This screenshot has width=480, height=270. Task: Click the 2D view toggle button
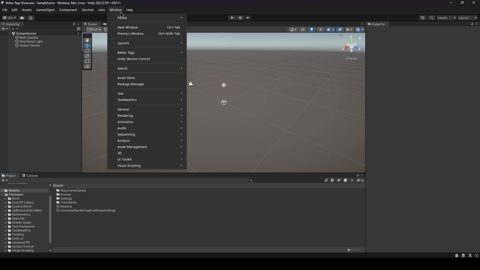click(303, 29)
